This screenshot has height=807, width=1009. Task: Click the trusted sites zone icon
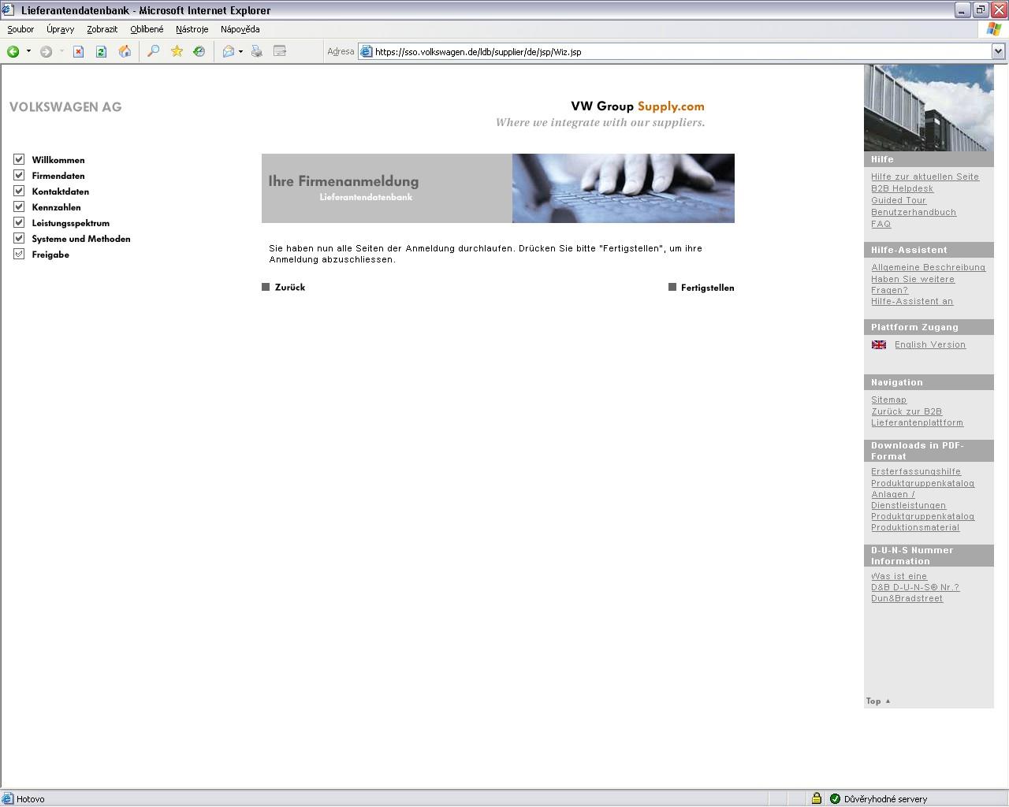836,798
